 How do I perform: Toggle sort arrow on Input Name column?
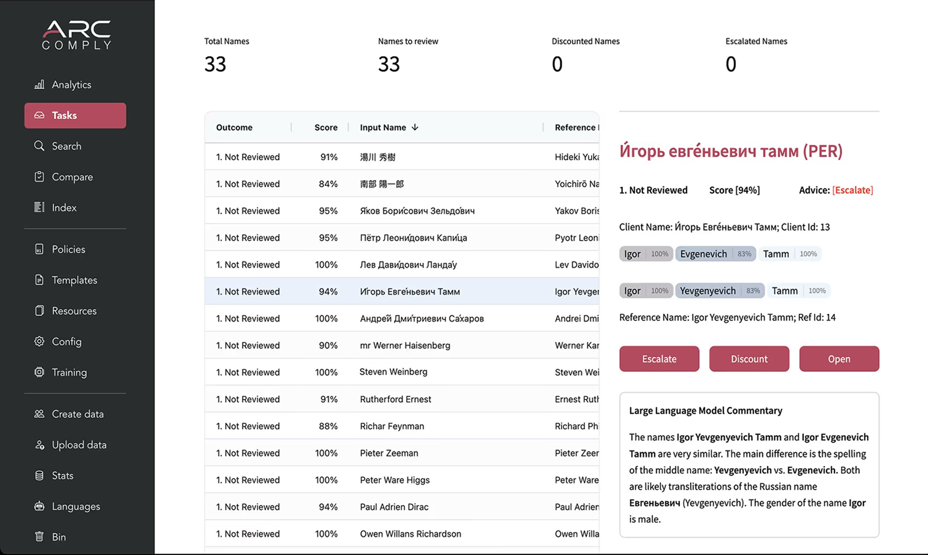415,127
